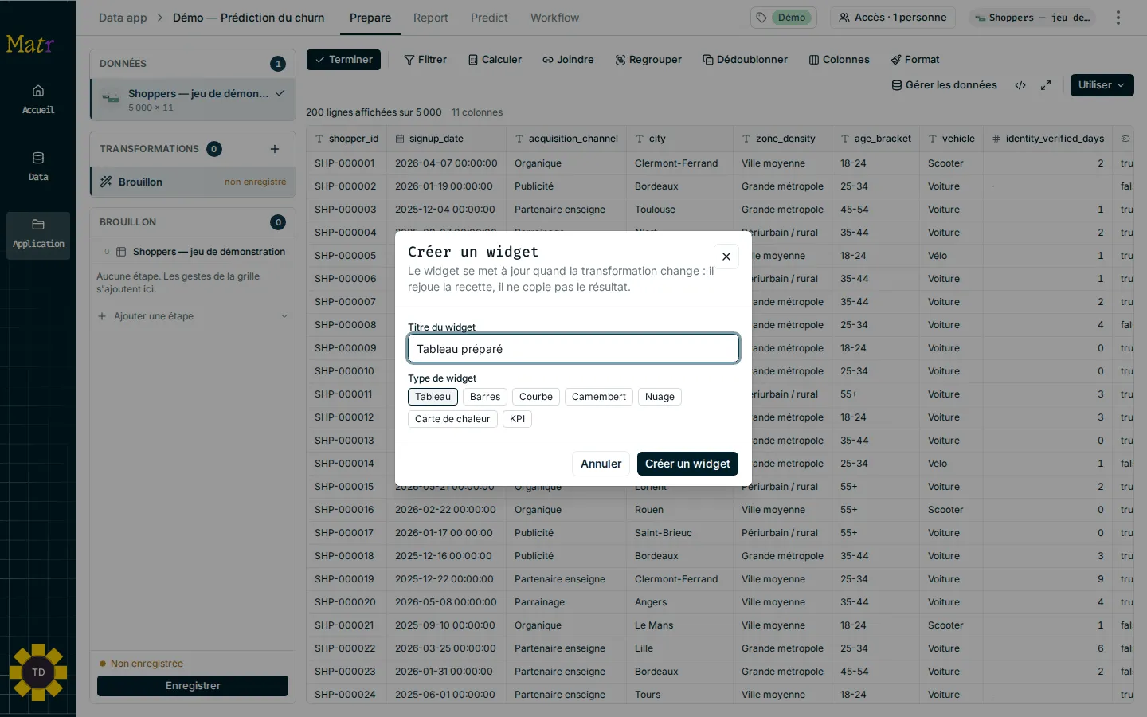Open the Colonnes tool

click(x=839, y=60)
